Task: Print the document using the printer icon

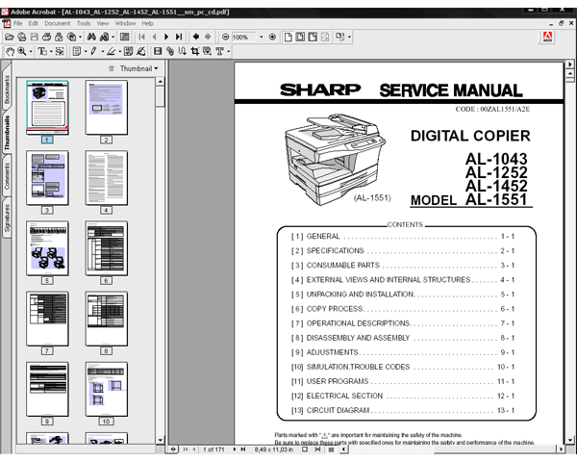Action: [47, 37]
